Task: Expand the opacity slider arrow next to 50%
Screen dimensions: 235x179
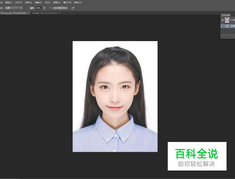Action: 44,8
